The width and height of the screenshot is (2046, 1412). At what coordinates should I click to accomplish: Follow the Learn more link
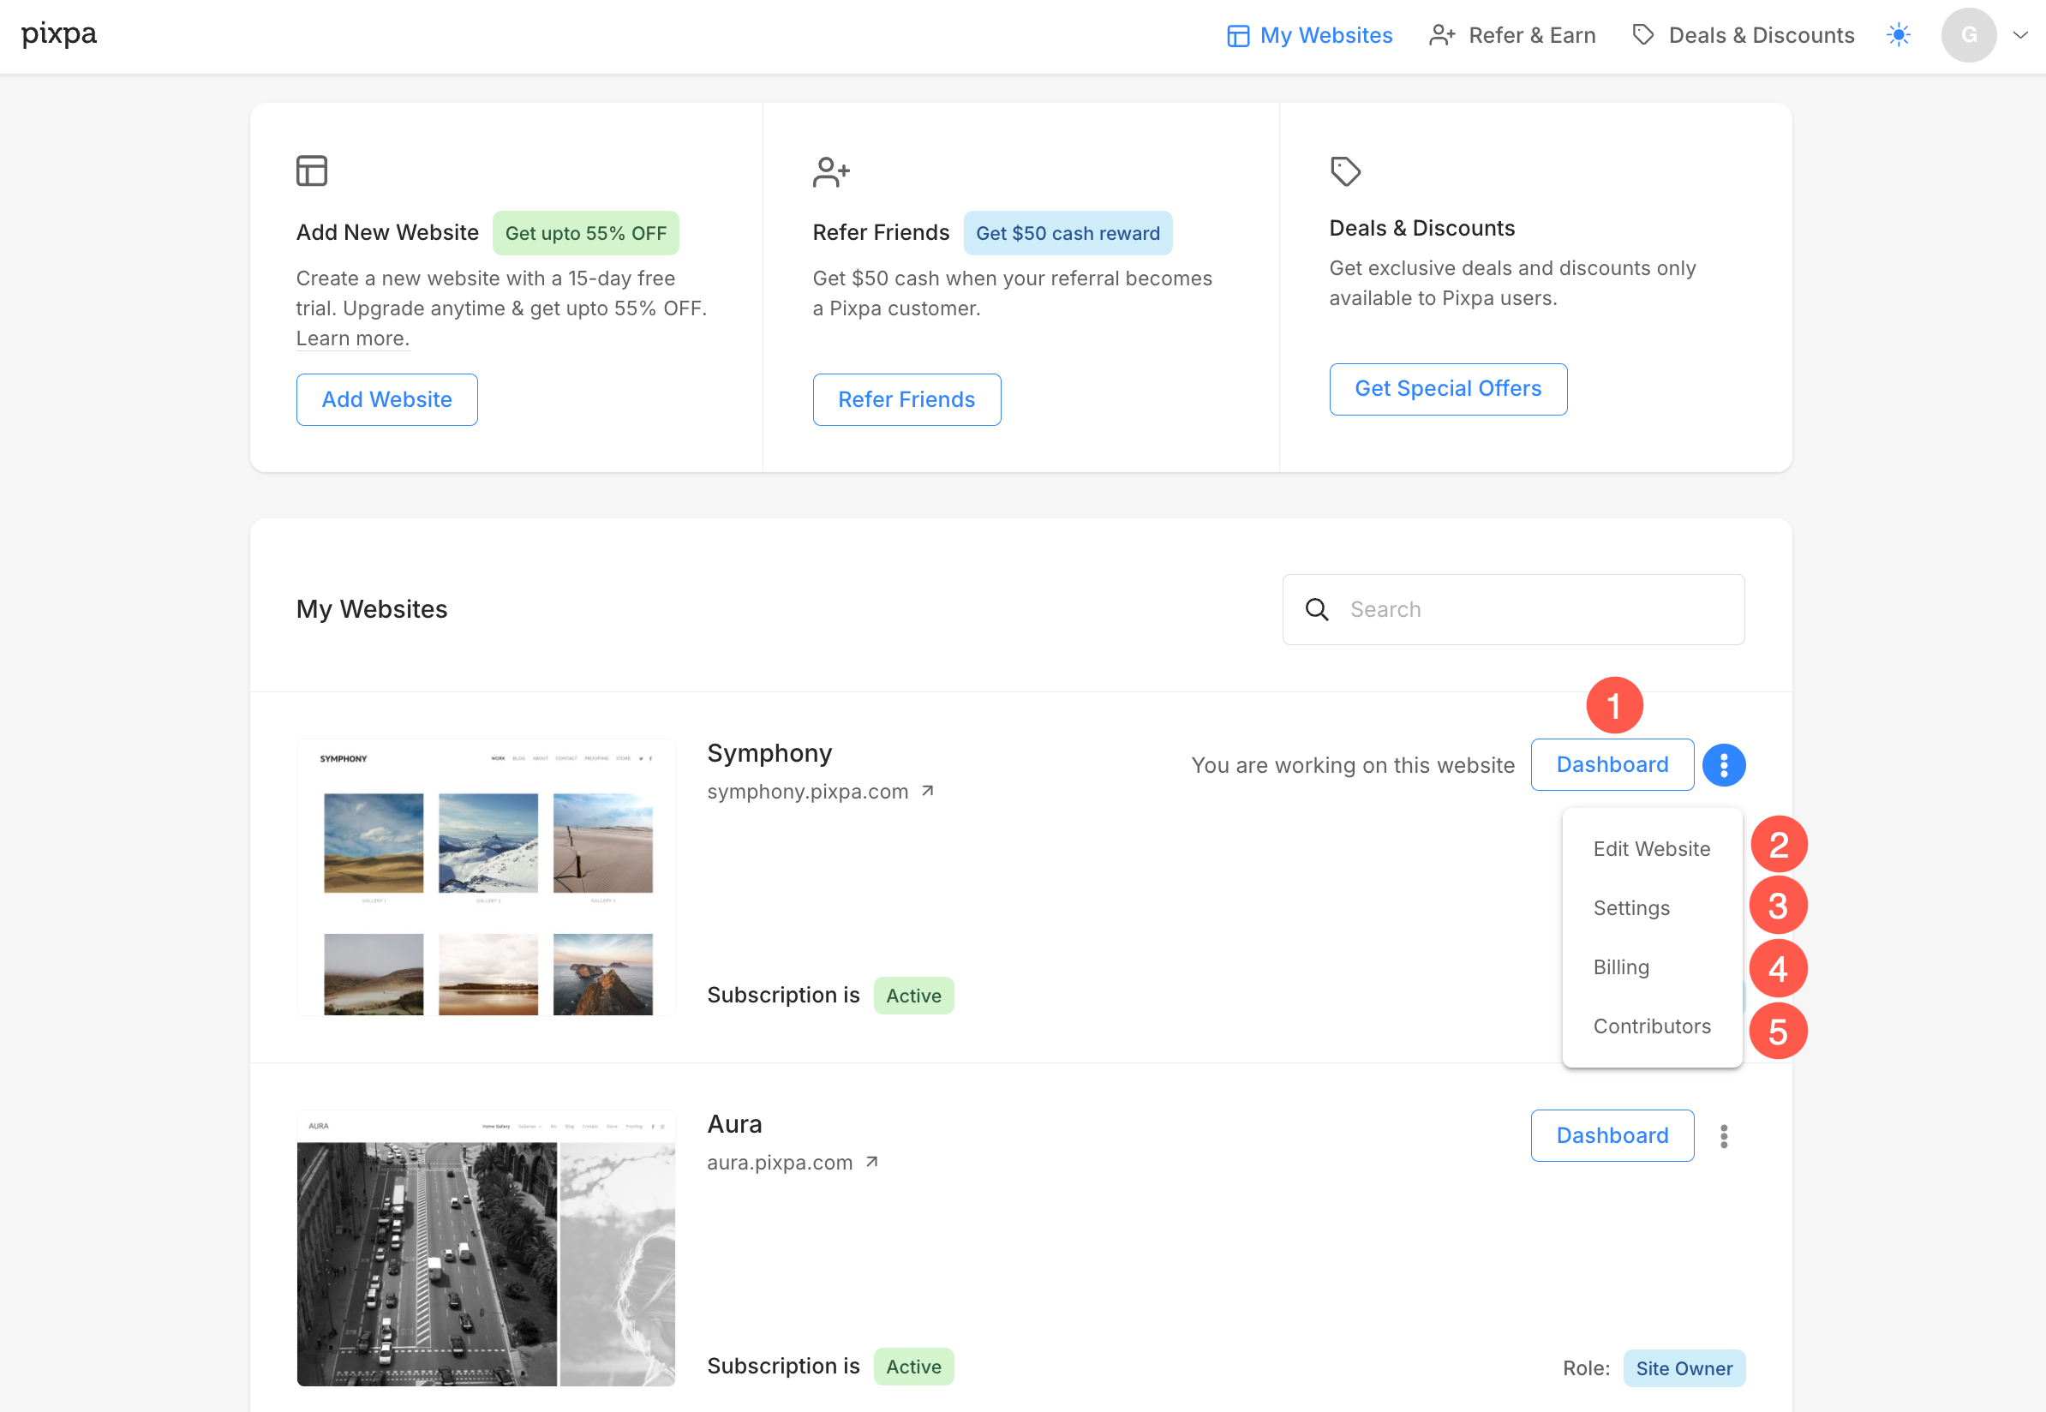[x=352, y=338]
